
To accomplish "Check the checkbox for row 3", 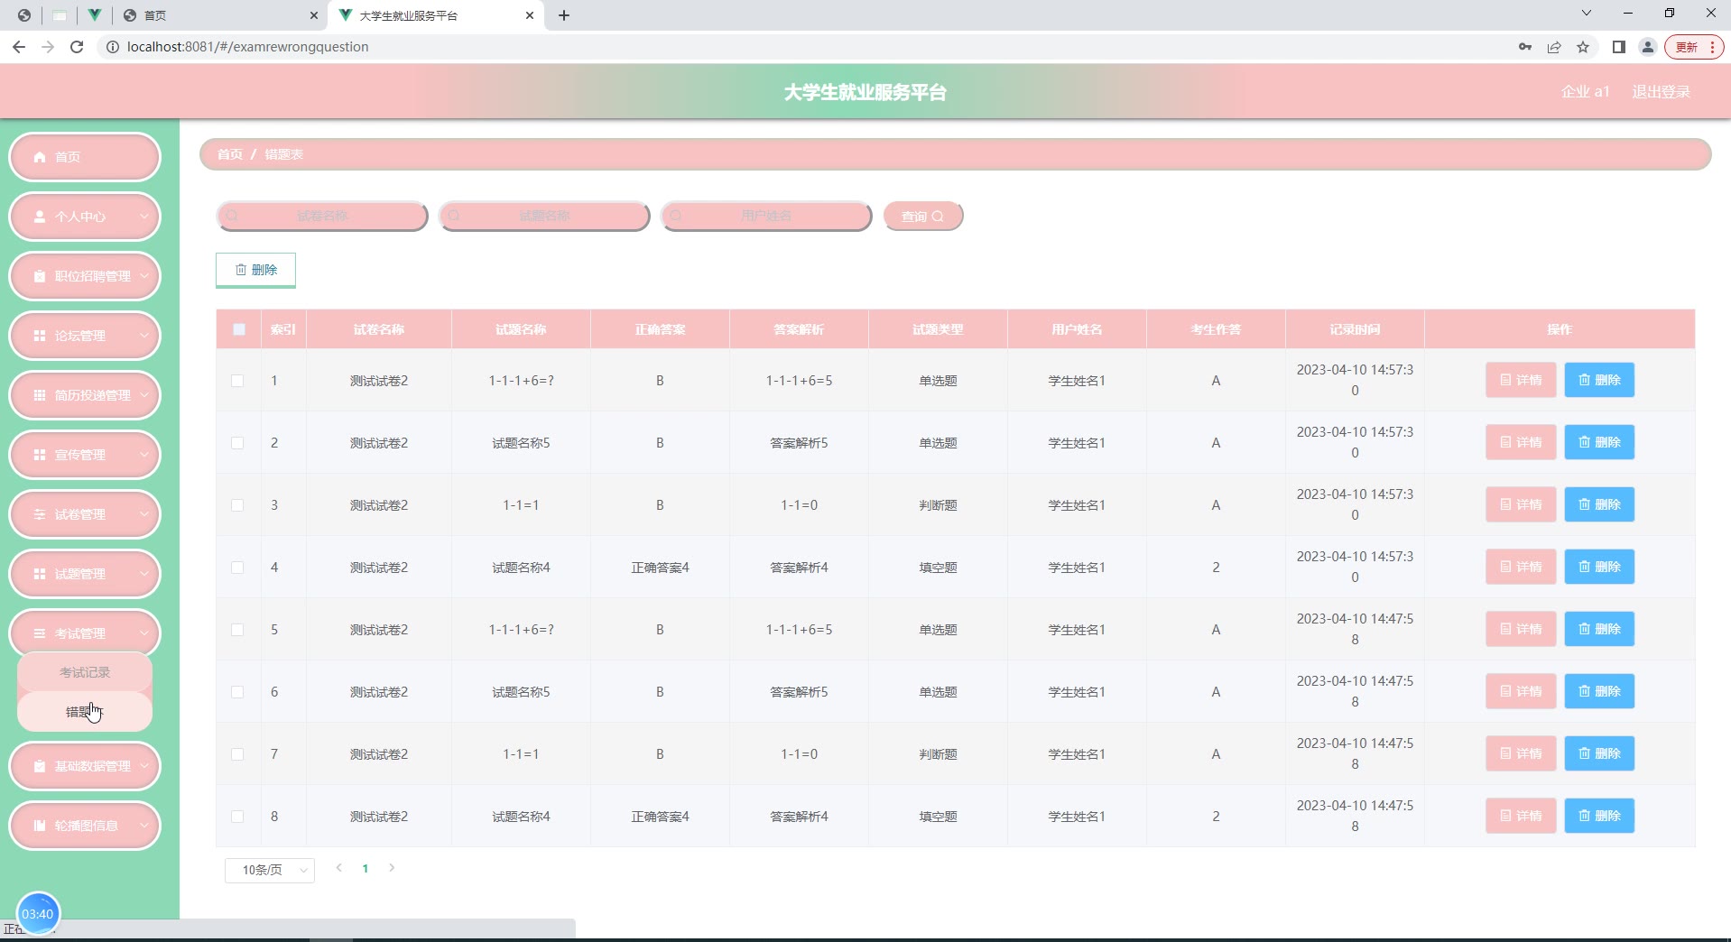I will pos(237,505).
